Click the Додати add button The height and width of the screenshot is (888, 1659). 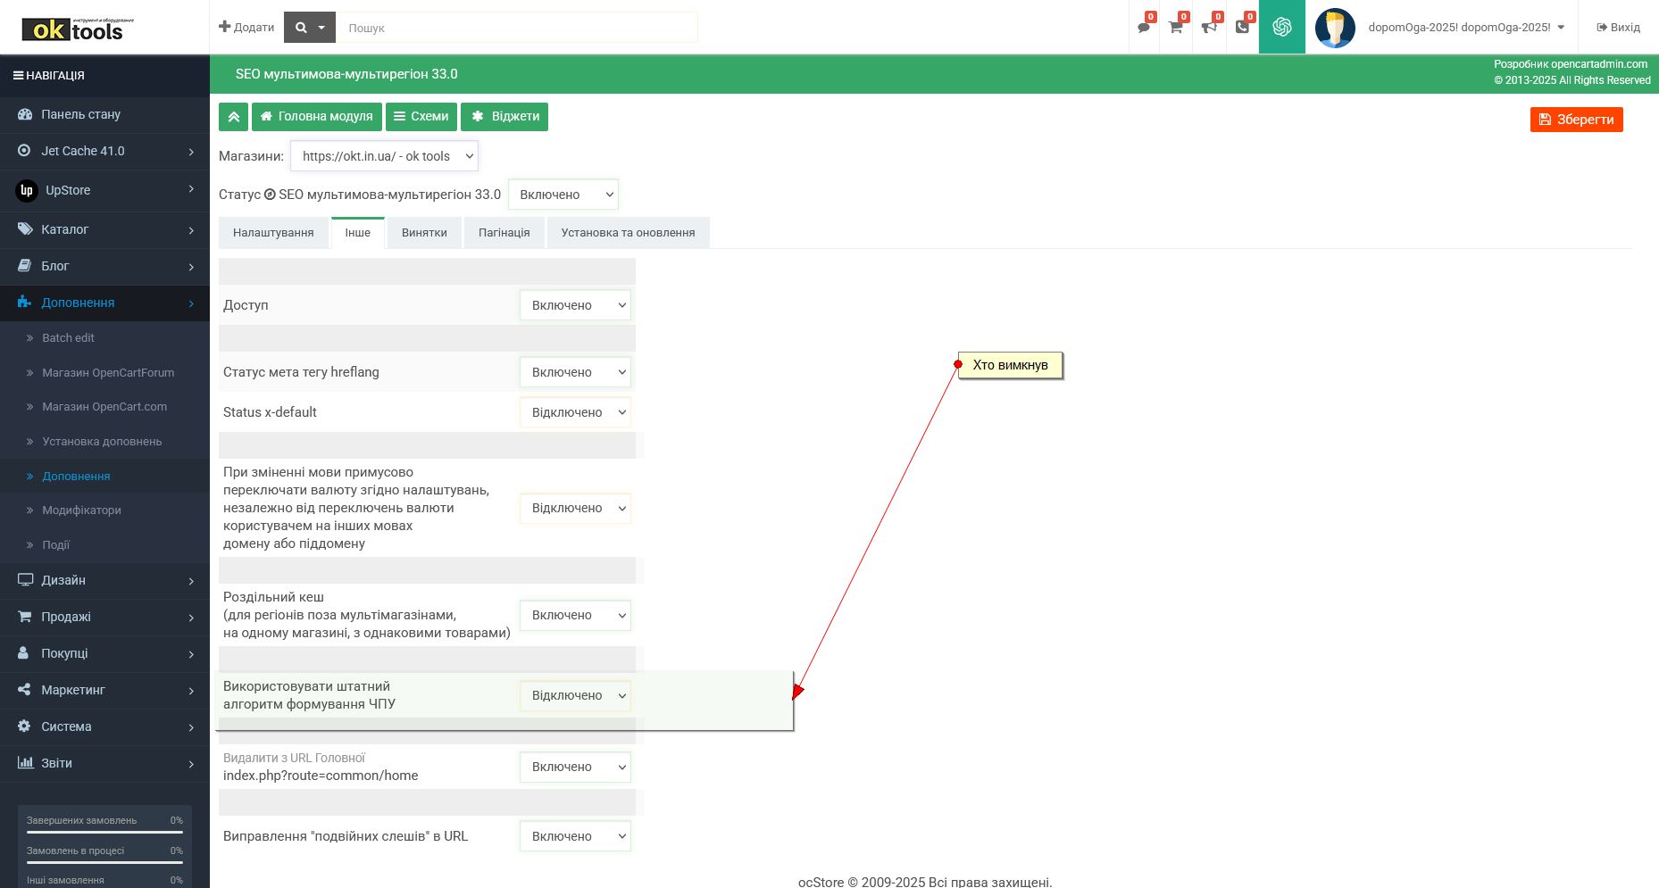click(246, 28)
